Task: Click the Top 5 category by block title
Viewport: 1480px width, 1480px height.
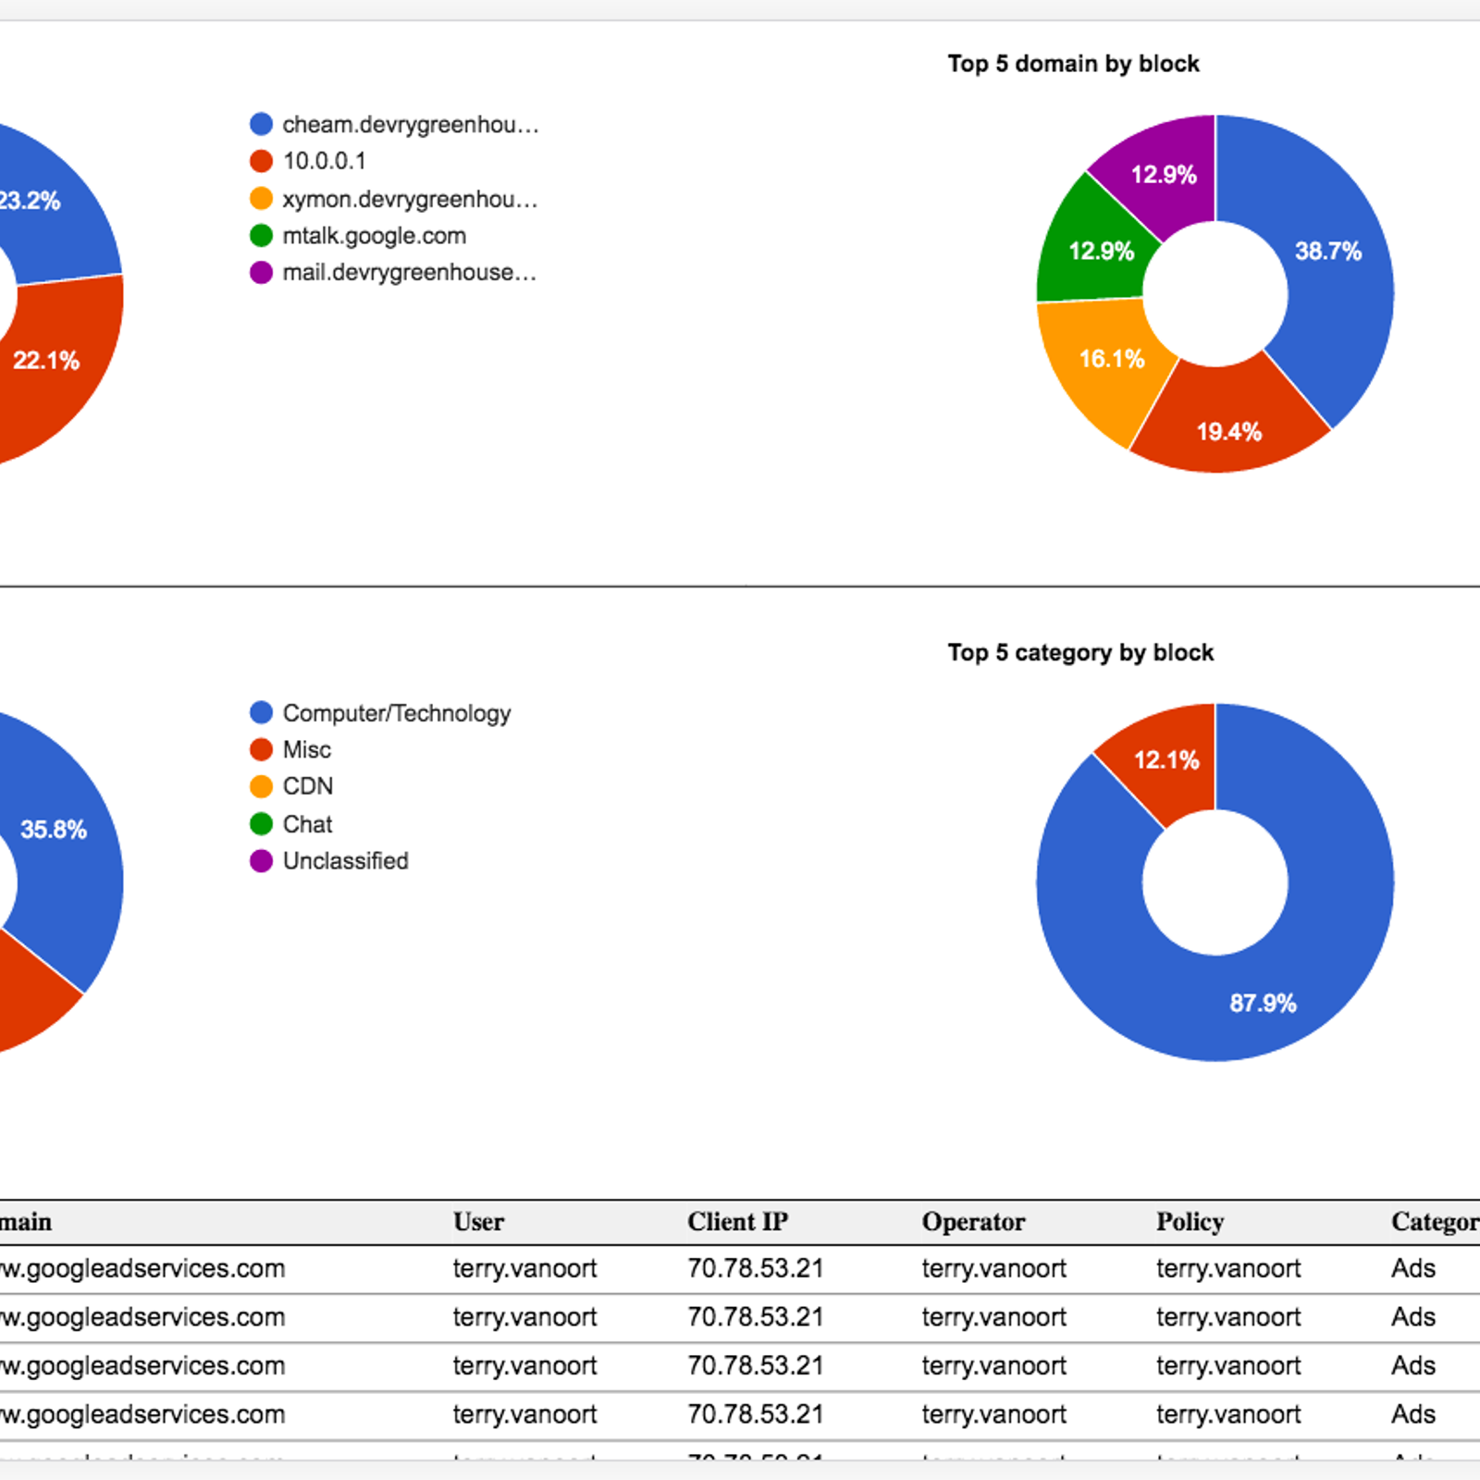Action: coord(1080,653)
